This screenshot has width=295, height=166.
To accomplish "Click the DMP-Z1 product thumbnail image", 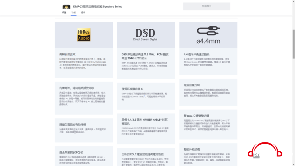I will coord(66,7).
